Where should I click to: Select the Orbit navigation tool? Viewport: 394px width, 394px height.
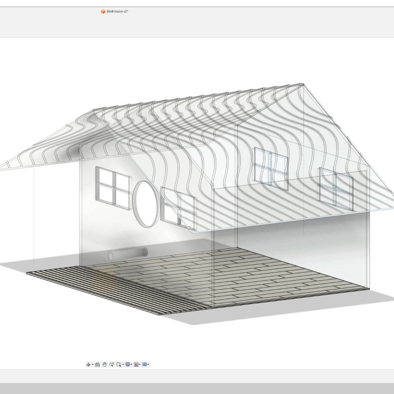coord(88,364)
